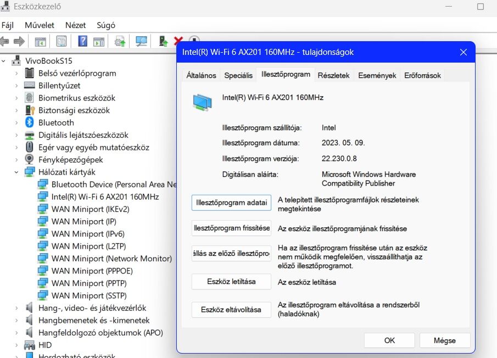The image size is (497, 358).
Task: Expand the Biometrikus eszközök category
Action: (16, 98)
